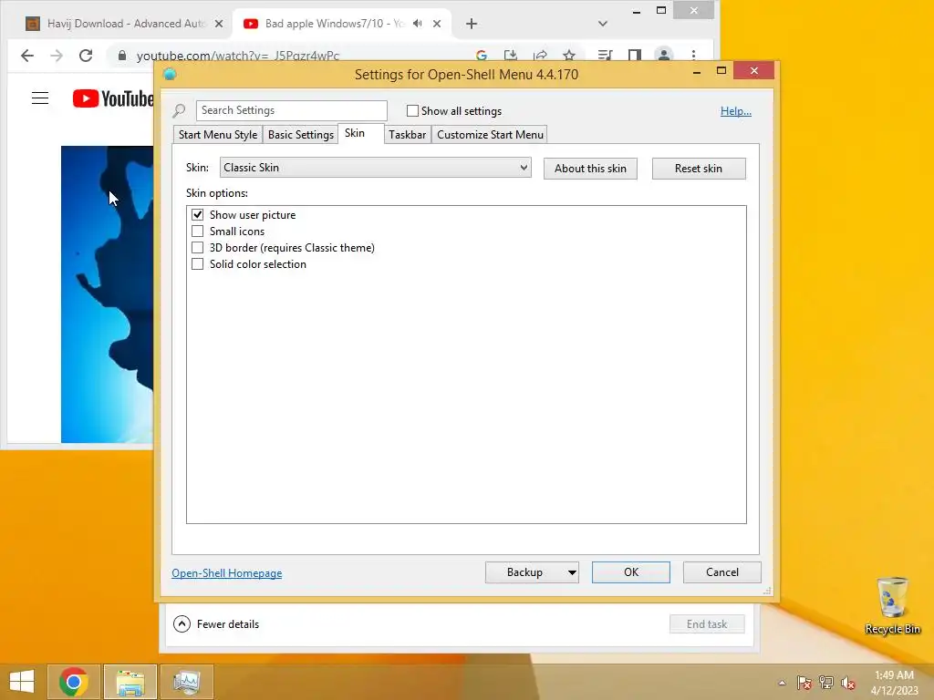This screenshot has width=934, height=700.
Task: Open Chrome profile avatar
Action: pyautogui.click(x=664, y=55)
